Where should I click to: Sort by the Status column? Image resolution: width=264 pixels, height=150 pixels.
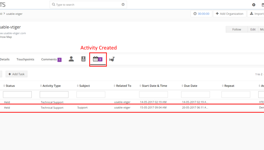pos(9,86)
